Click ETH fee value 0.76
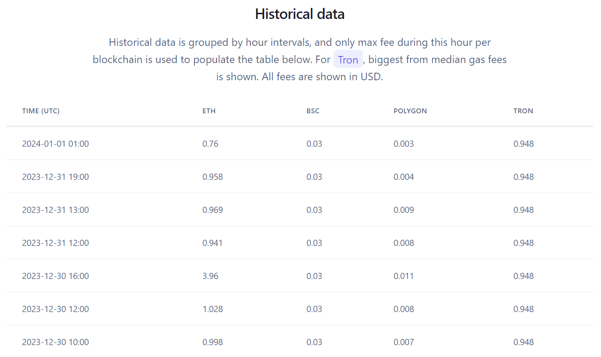Image resolution: width=601 pixels, height=357 pixels. click(210, 144)
